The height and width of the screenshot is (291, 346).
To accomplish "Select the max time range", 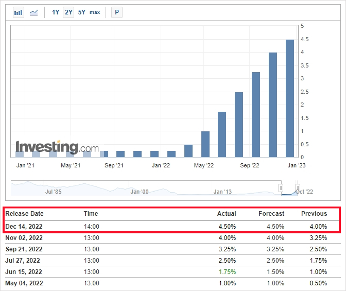I will [x=95, y=12].
